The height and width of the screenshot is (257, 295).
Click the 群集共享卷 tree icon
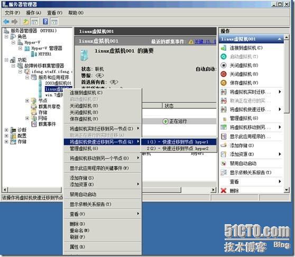[34, 106]
